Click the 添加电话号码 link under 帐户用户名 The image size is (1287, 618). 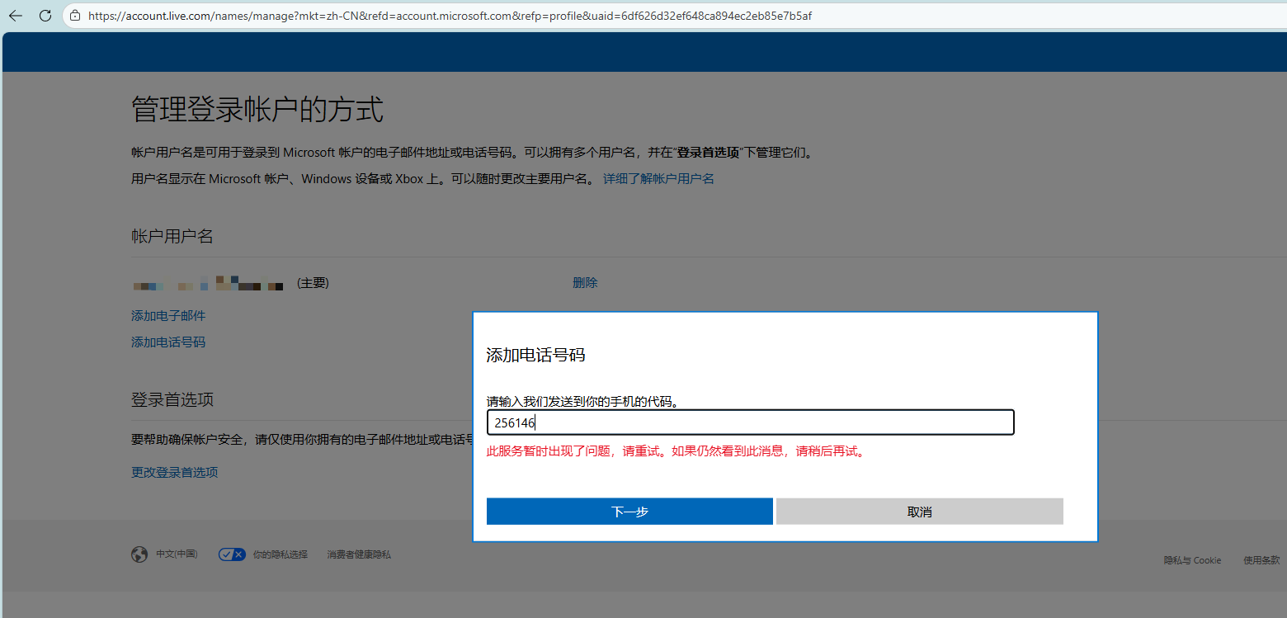[168, 342]
